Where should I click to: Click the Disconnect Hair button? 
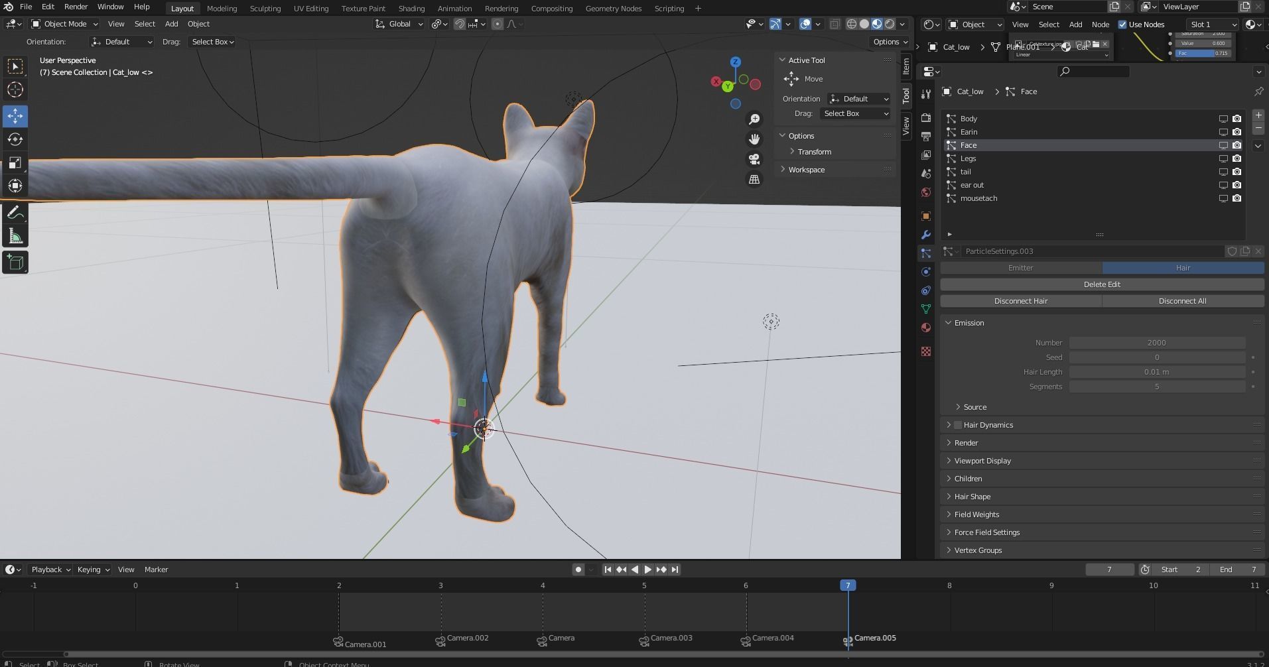click(1021, 301)
